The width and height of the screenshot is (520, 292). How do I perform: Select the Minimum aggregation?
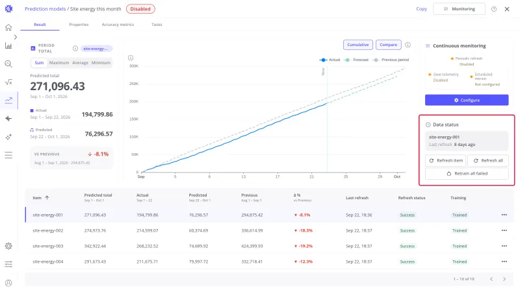[101, 62]
